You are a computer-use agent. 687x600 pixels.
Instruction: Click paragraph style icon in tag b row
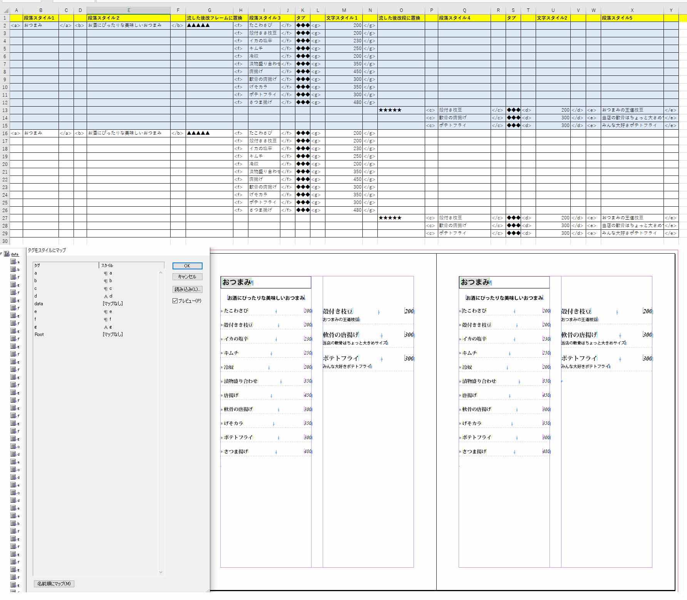(106, 281)
